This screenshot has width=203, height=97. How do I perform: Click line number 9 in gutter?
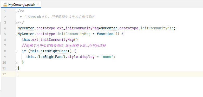pos(5,57)
